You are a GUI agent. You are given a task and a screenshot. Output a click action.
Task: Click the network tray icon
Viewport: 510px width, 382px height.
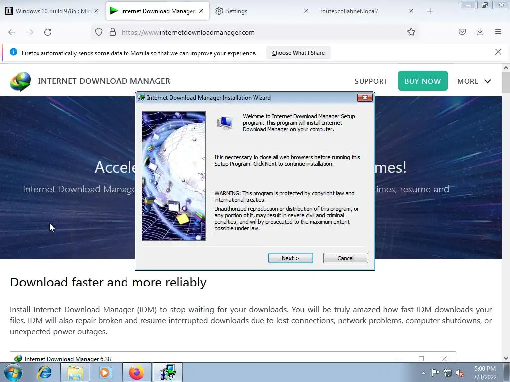tap(448, 373)
